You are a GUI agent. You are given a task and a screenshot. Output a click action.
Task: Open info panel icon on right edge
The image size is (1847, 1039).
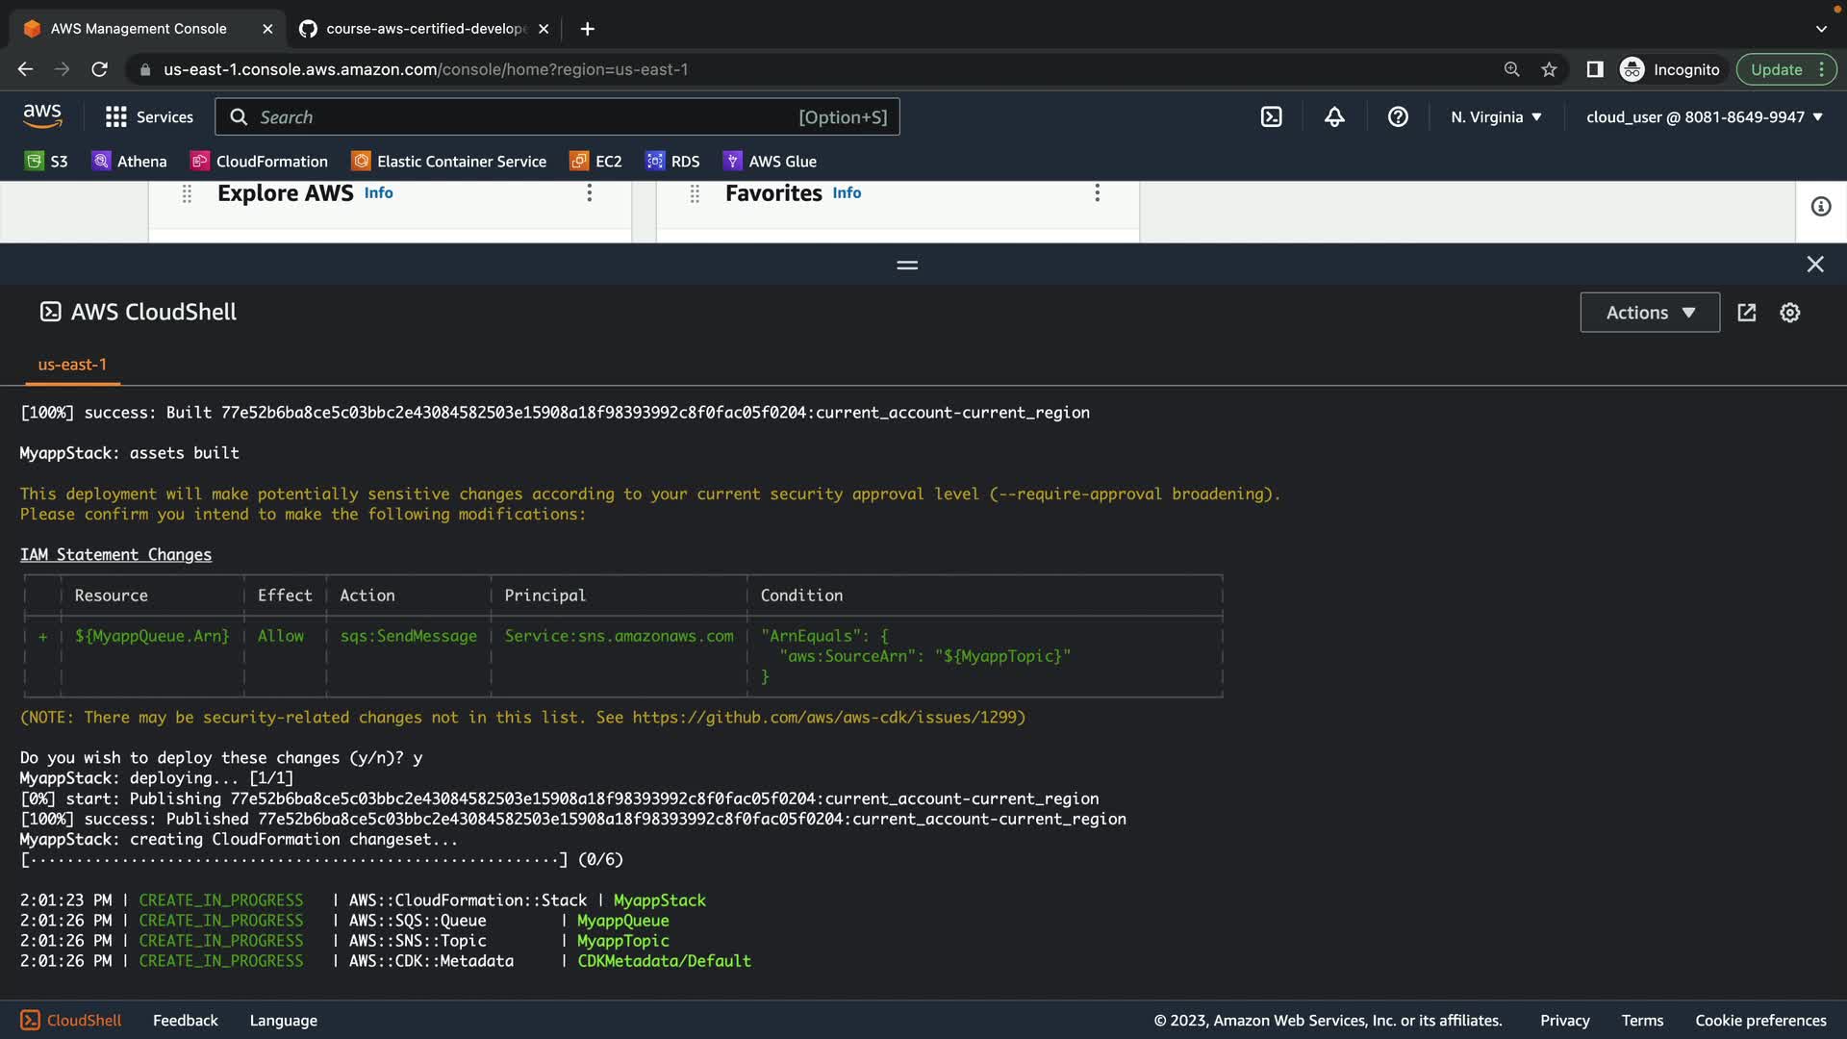click(x=1820, y=207)
